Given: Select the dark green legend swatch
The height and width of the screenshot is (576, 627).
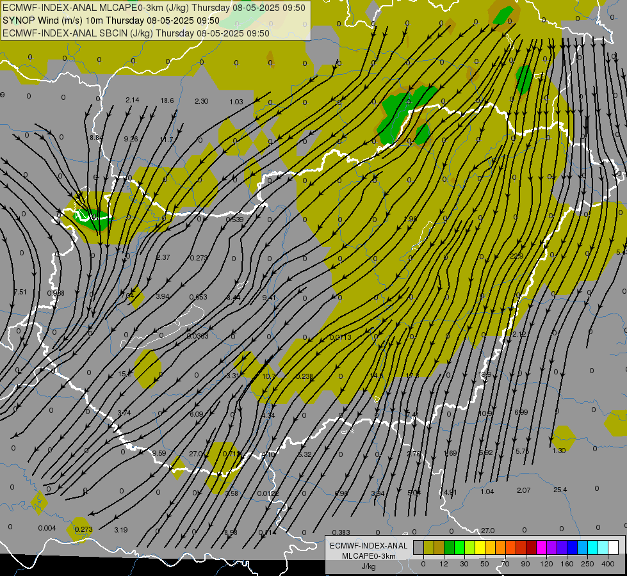Looking at the screenshot, I should [x=449, y=548].
